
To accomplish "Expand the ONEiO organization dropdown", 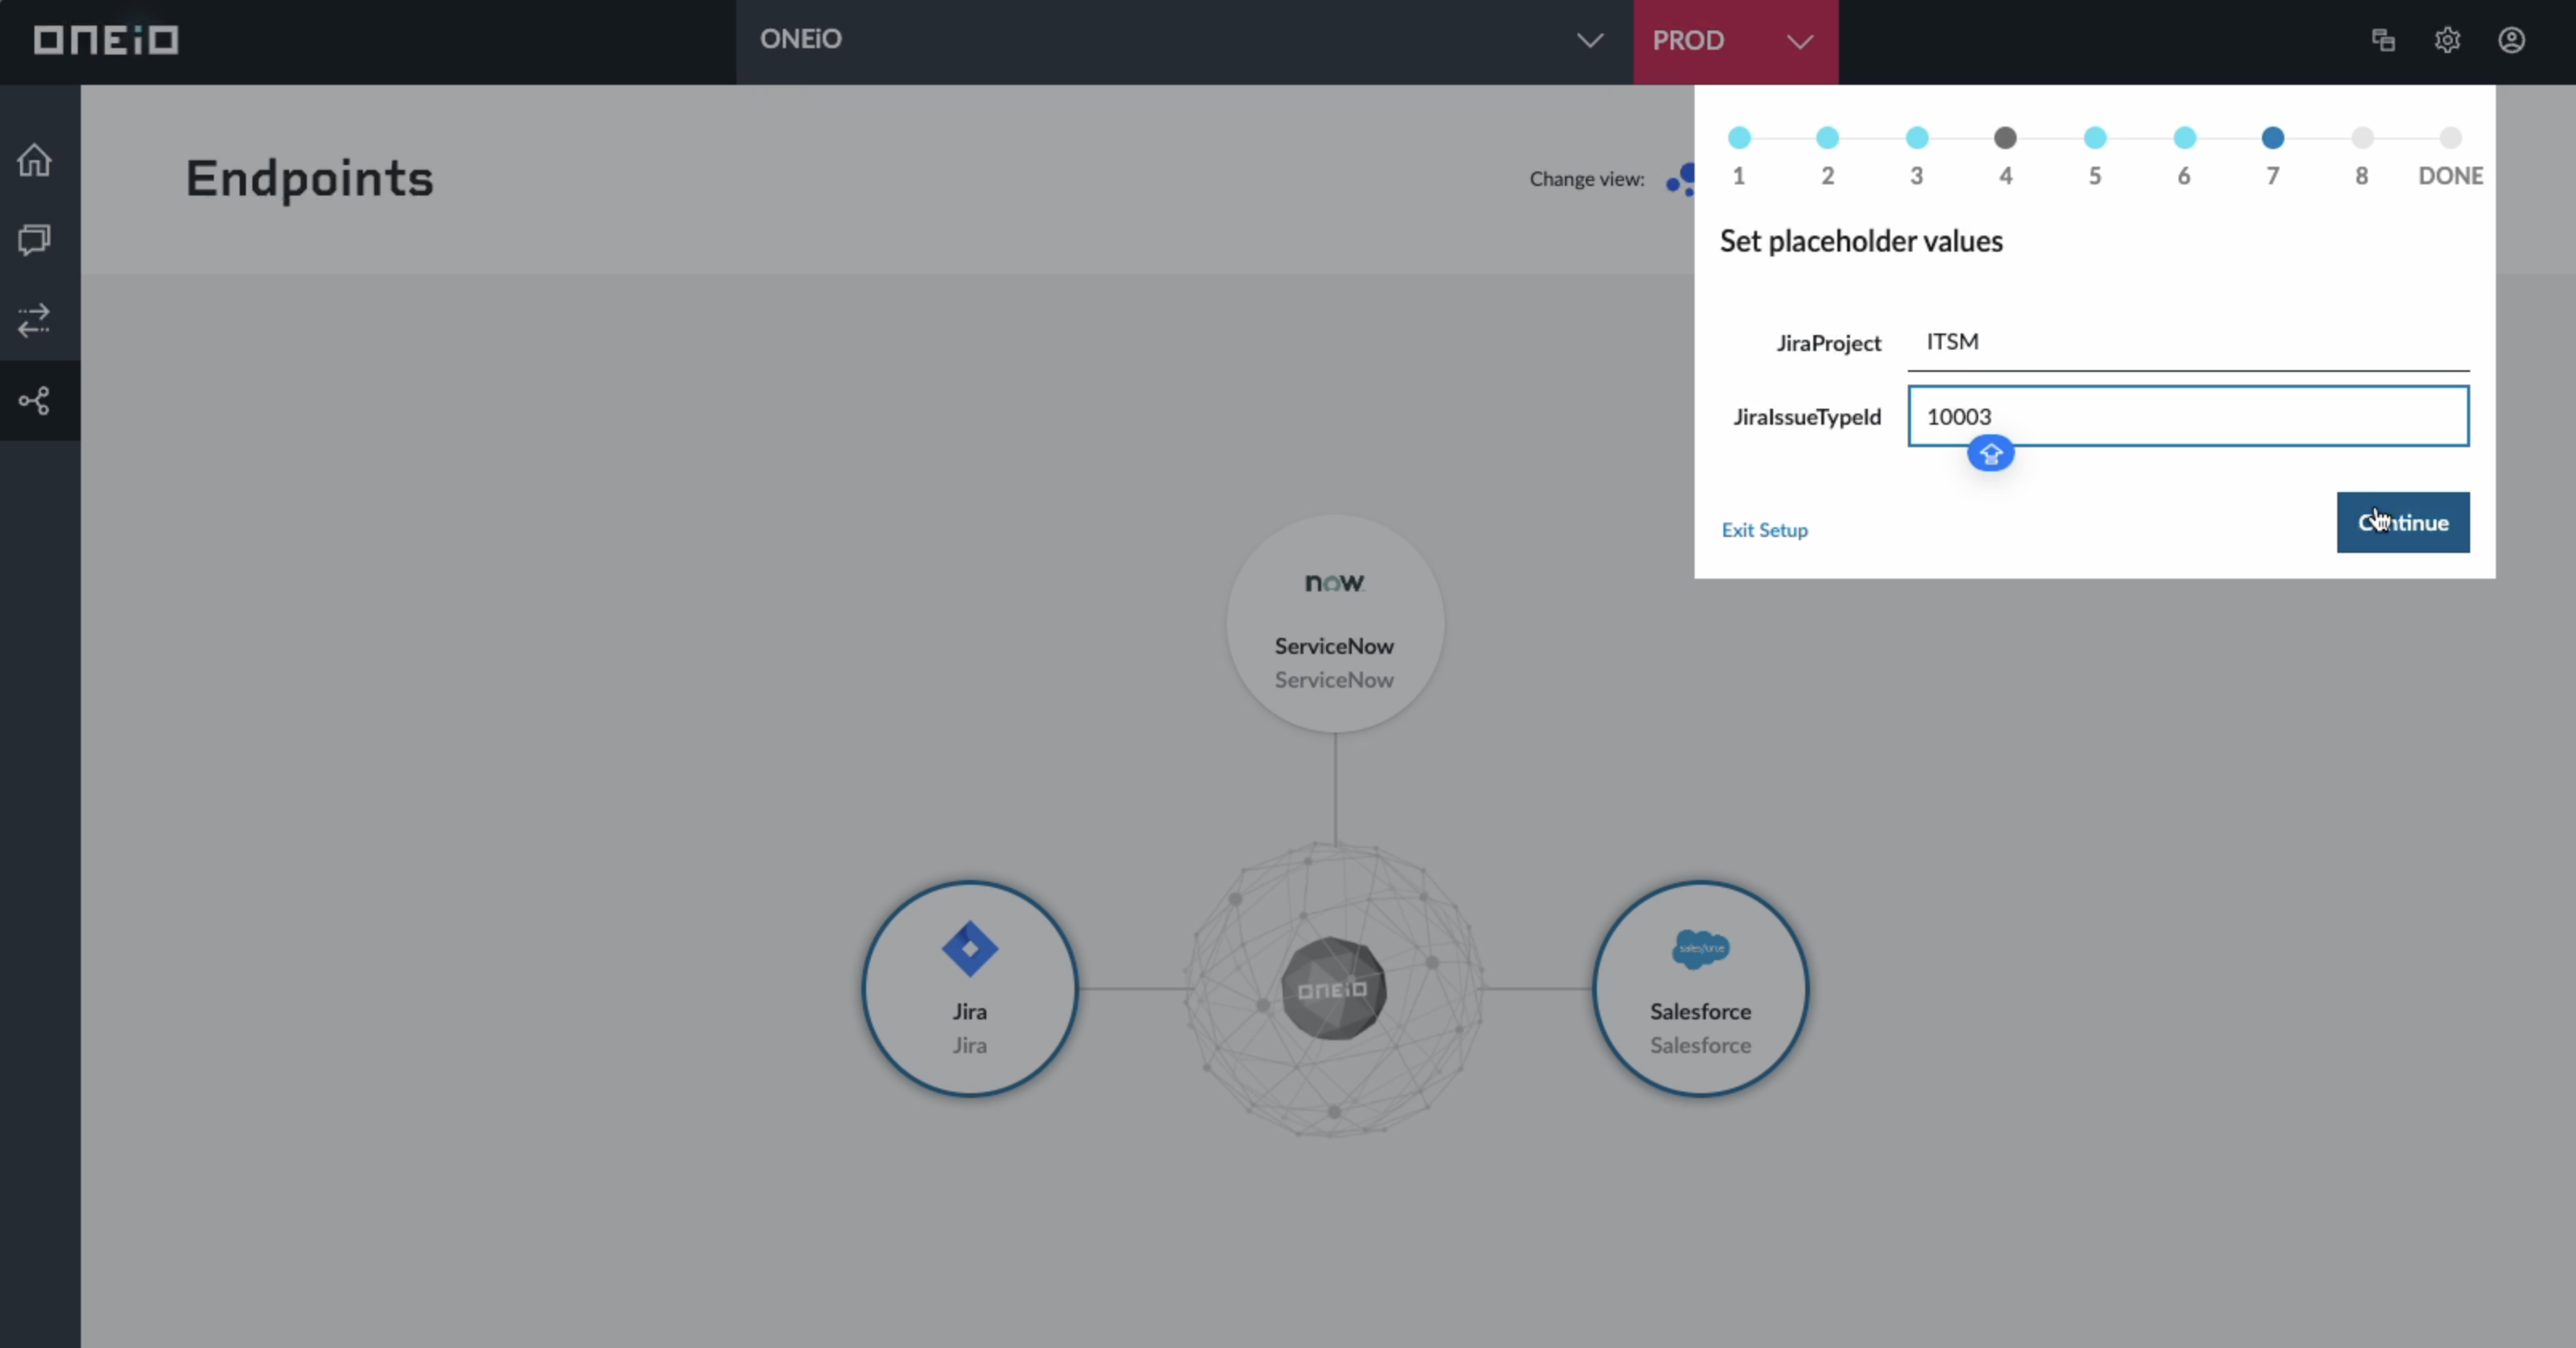I will click(x=1184, y=41).
